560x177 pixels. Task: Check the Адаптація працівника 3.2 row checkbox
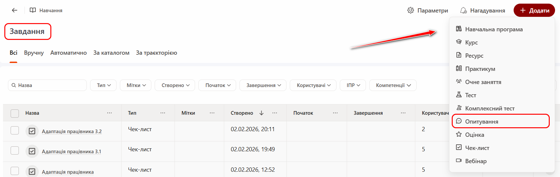(15, 131)
